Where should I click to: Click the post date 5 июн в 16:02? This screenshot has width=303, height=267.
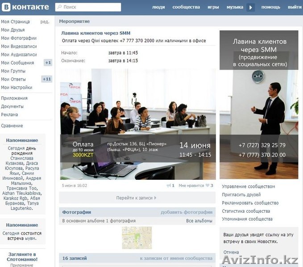75,186
